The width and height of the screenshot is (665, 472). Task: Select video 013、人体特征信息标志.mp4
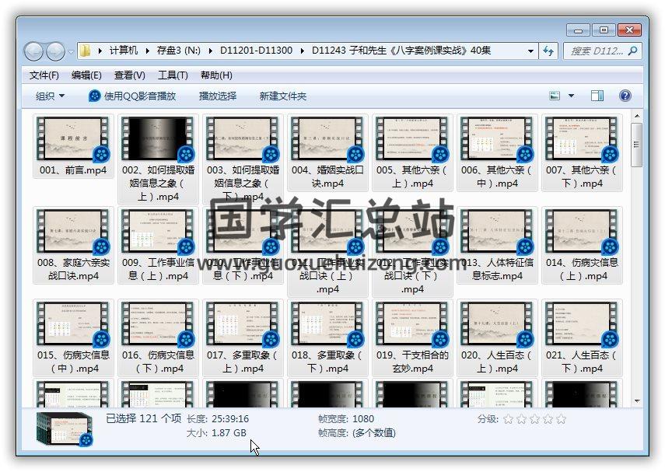coord(498,245)
